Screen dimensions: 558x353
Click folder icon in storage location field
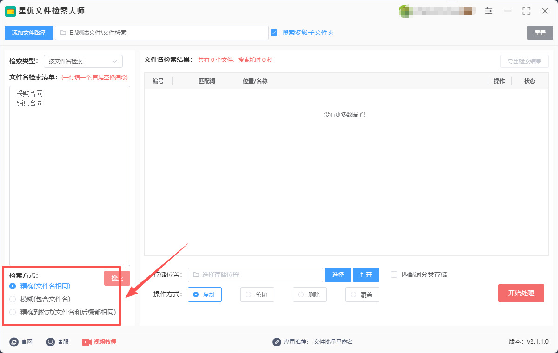pos(196,275)
